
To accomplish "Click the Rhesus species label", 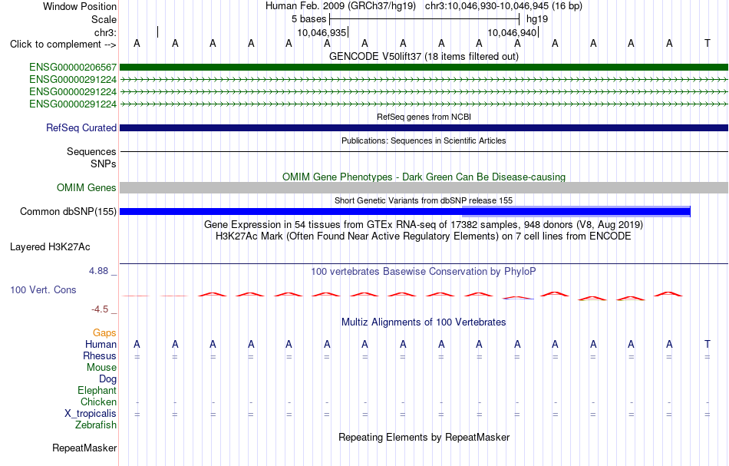I will pos(100,355).
